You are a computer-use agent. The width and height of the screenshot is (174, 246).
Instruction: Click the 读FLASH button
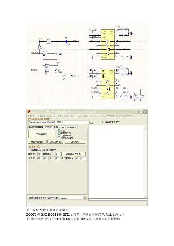(x=75, y=142)
